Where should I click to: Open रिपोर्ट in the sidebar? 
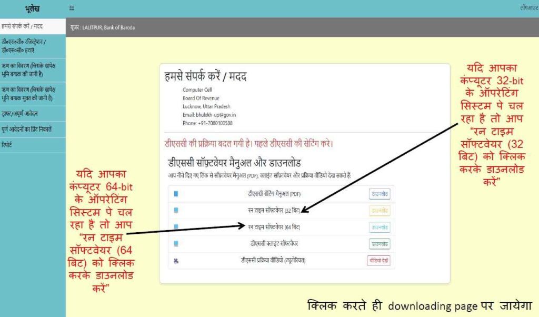pos(7,144)
